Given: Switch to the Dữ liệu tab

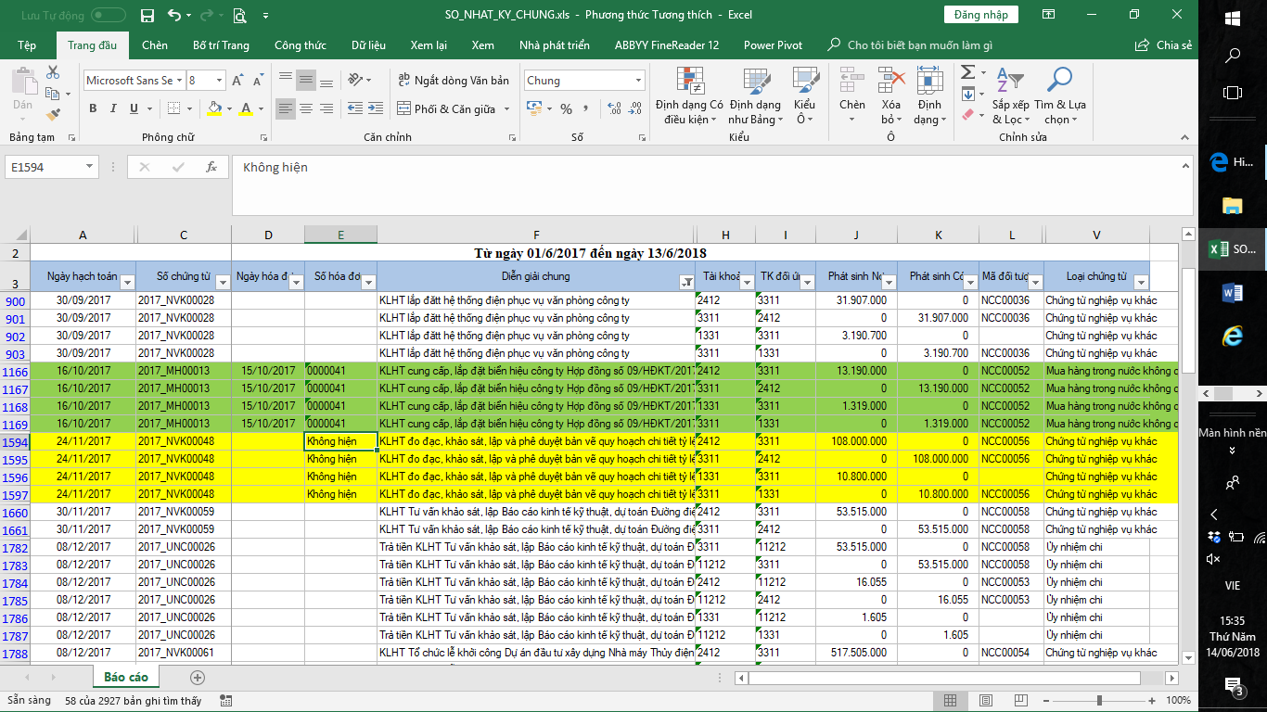Looking at the screenshot, I should [x=368, y=44].
